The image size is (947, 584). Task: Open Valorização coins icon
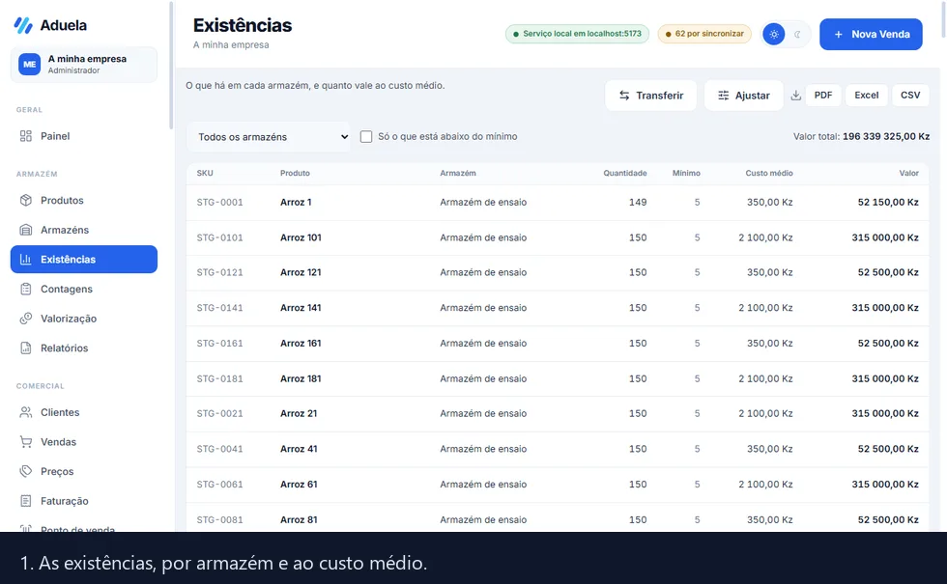25,319
